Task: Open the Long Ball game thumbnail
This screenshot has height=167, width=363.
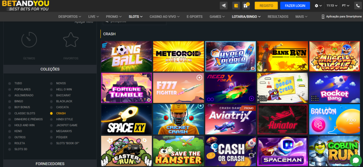Action: (127, 56)
